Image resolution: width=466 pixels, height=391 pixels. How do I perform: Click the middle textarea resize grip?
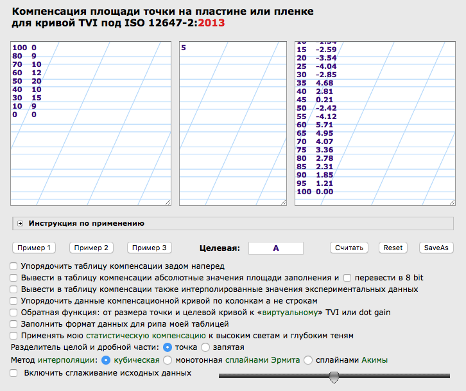coord(284,202)
